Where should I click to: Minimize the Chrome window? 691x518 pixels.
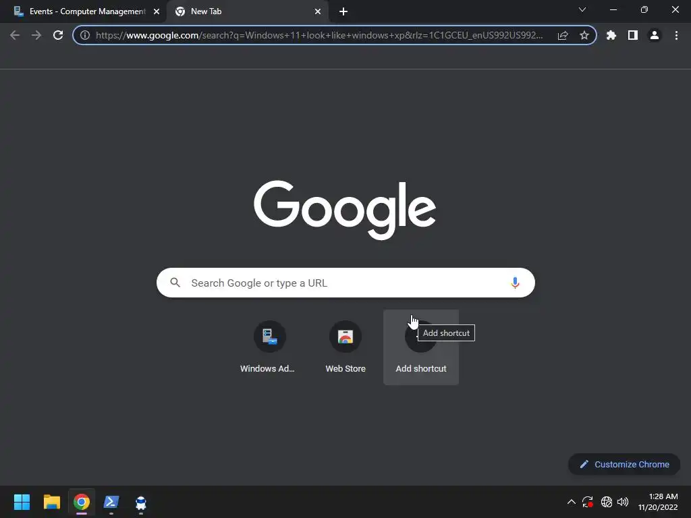[x=613, y=9]
